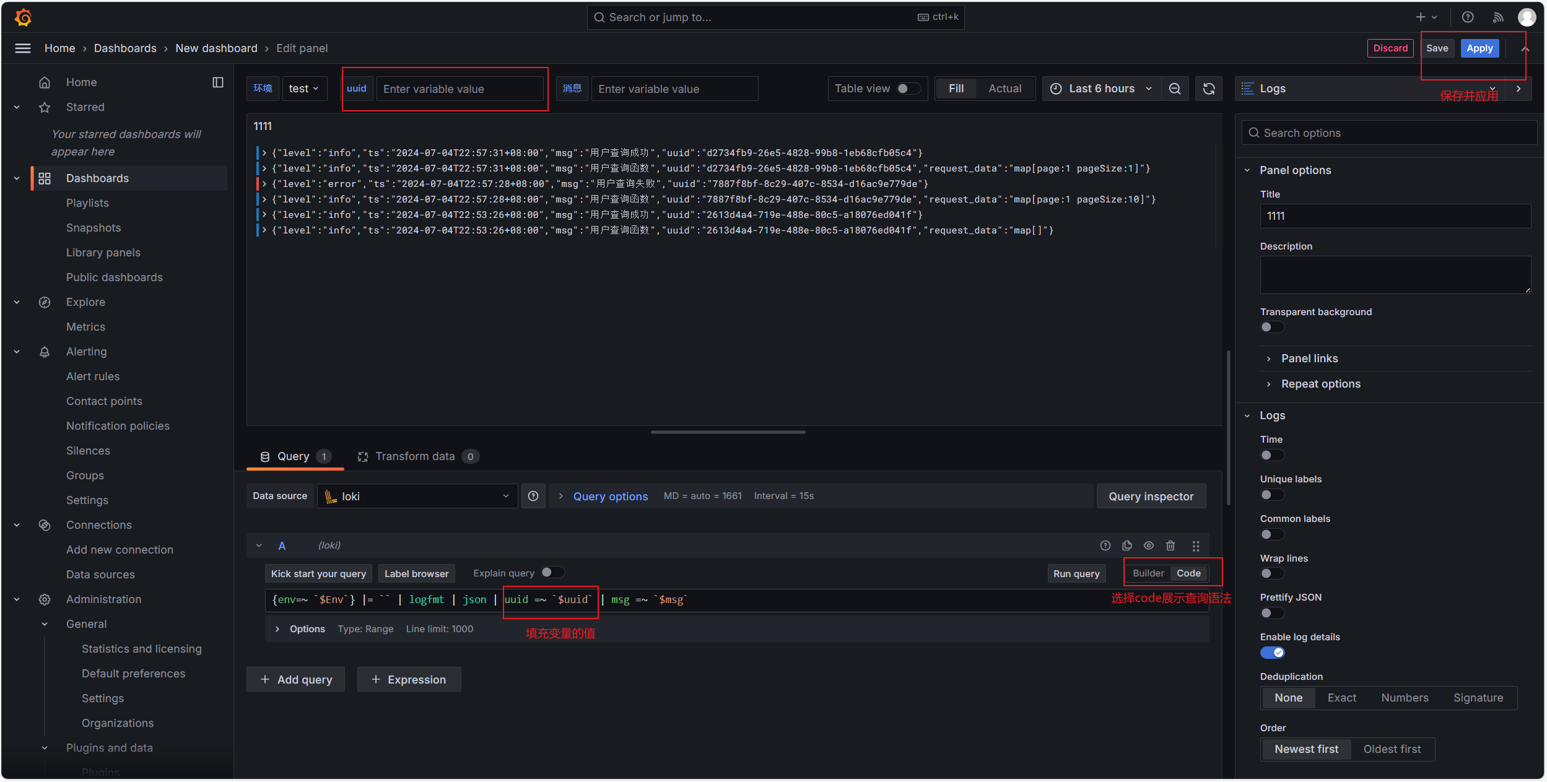
Task: Open Data sources in the sidebar
Action: (100, 575)
